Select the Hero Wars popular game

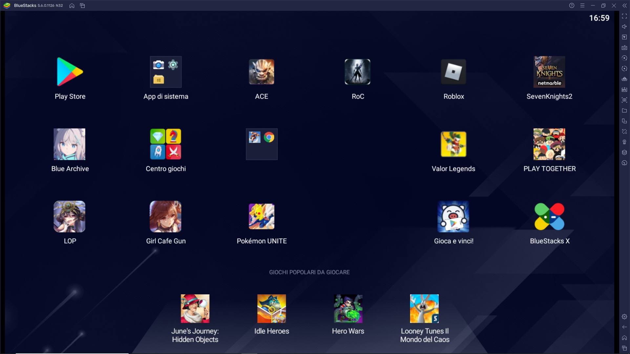pyautogui.click(x=348, y=309)
